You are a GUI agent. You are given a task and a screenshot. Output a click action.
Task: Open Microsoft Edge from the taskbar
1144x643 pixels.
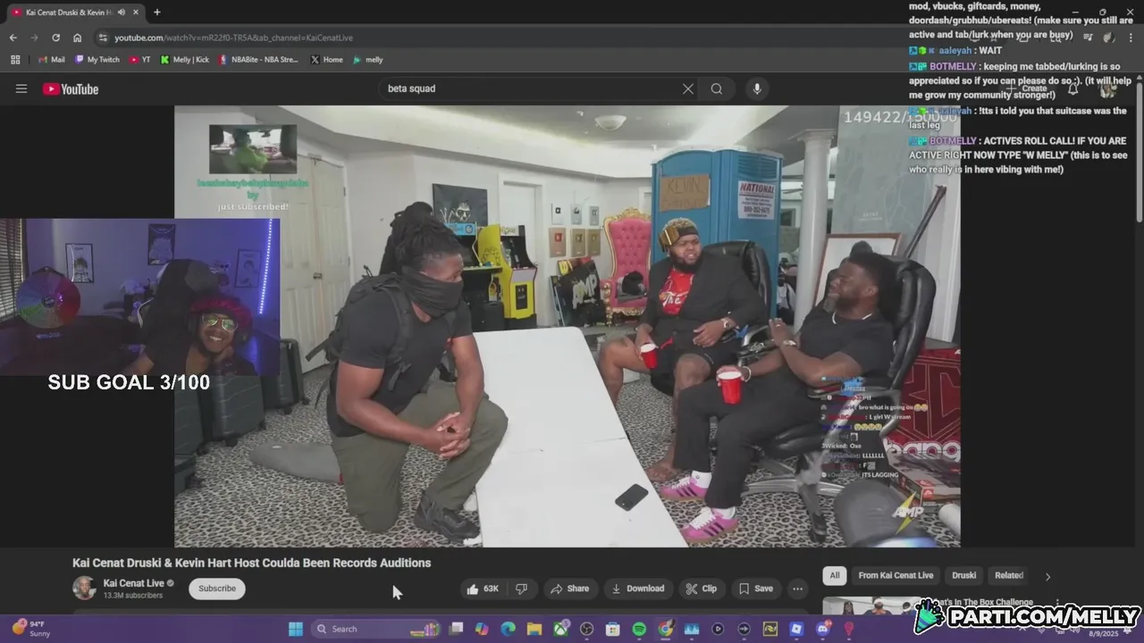click(508, 629)
